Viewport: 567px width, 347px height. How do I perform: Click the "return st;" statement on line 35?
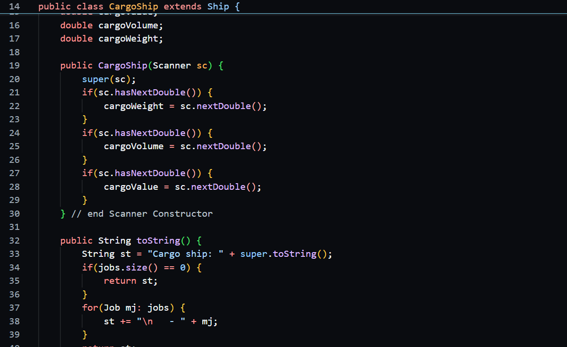[x=130, y=281]
